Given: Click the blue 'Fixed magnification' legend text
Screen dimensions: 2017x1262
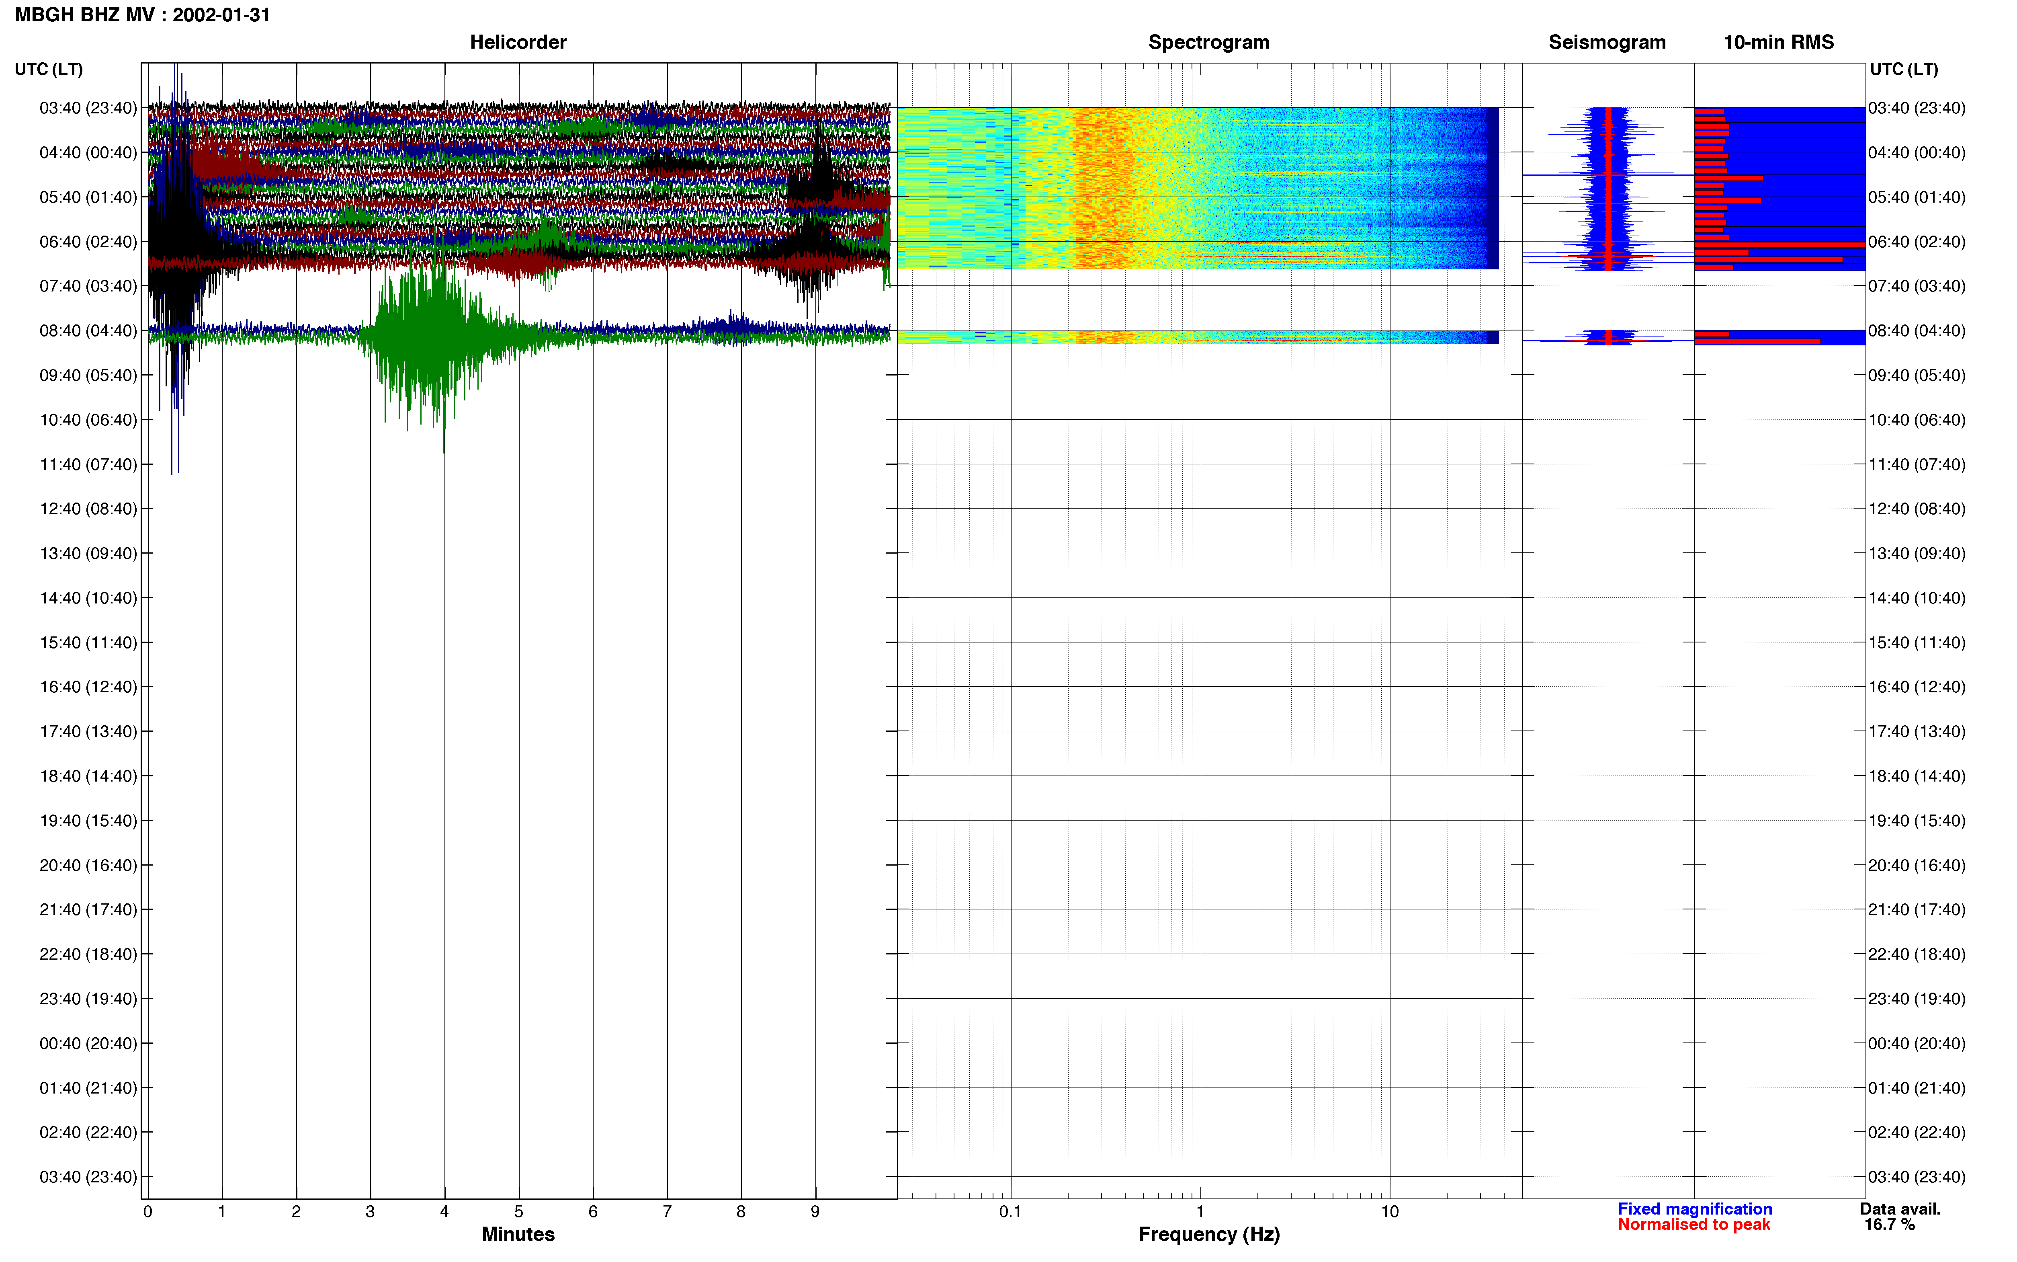Looking at the screenshot, I should click(1695, 1209).
